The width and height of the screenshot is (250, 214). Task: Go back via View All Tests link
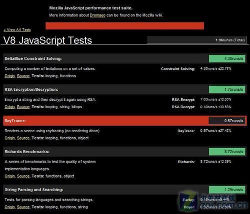pyautogui.click(x=17, y=30)
